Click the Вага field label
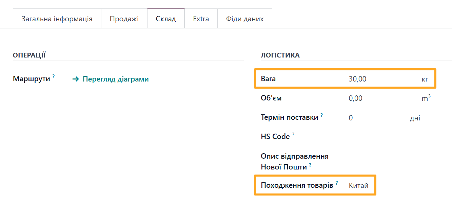 [x=268, y=79]
